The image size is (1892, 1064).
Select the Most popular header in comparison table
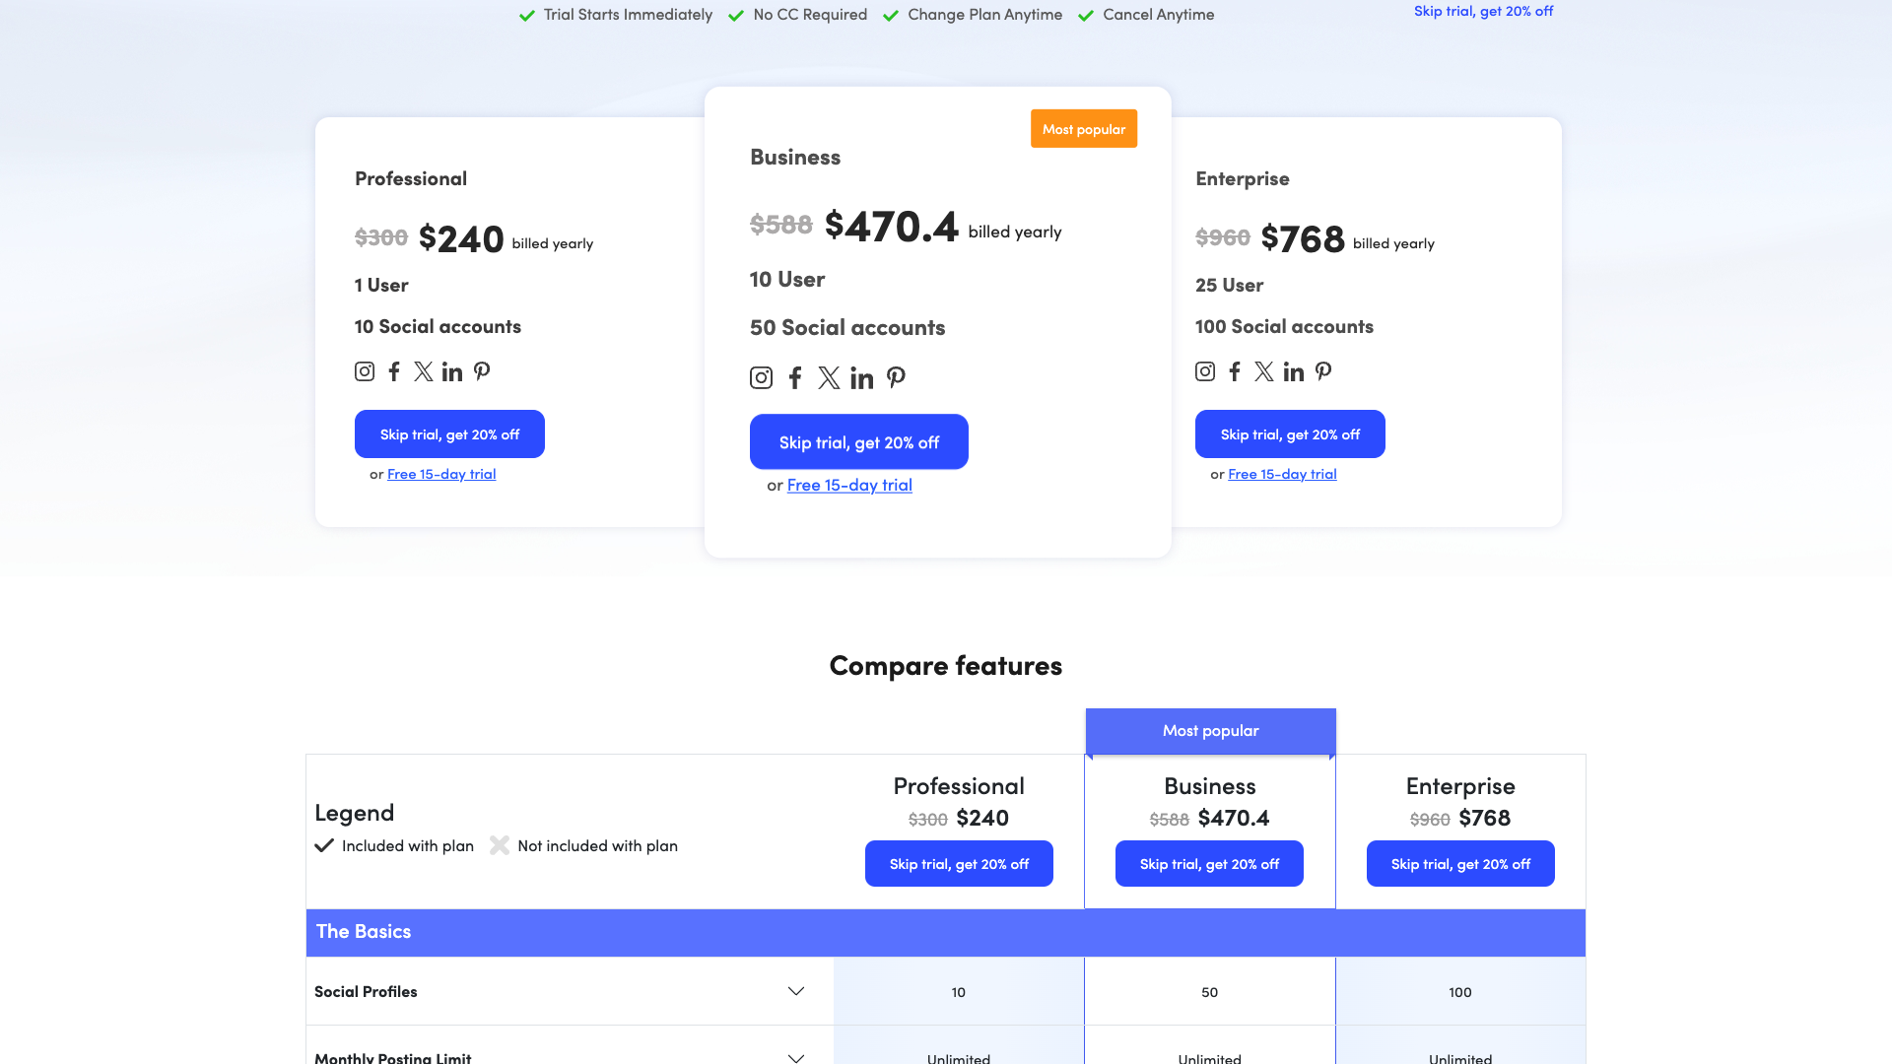point(1210,731)
